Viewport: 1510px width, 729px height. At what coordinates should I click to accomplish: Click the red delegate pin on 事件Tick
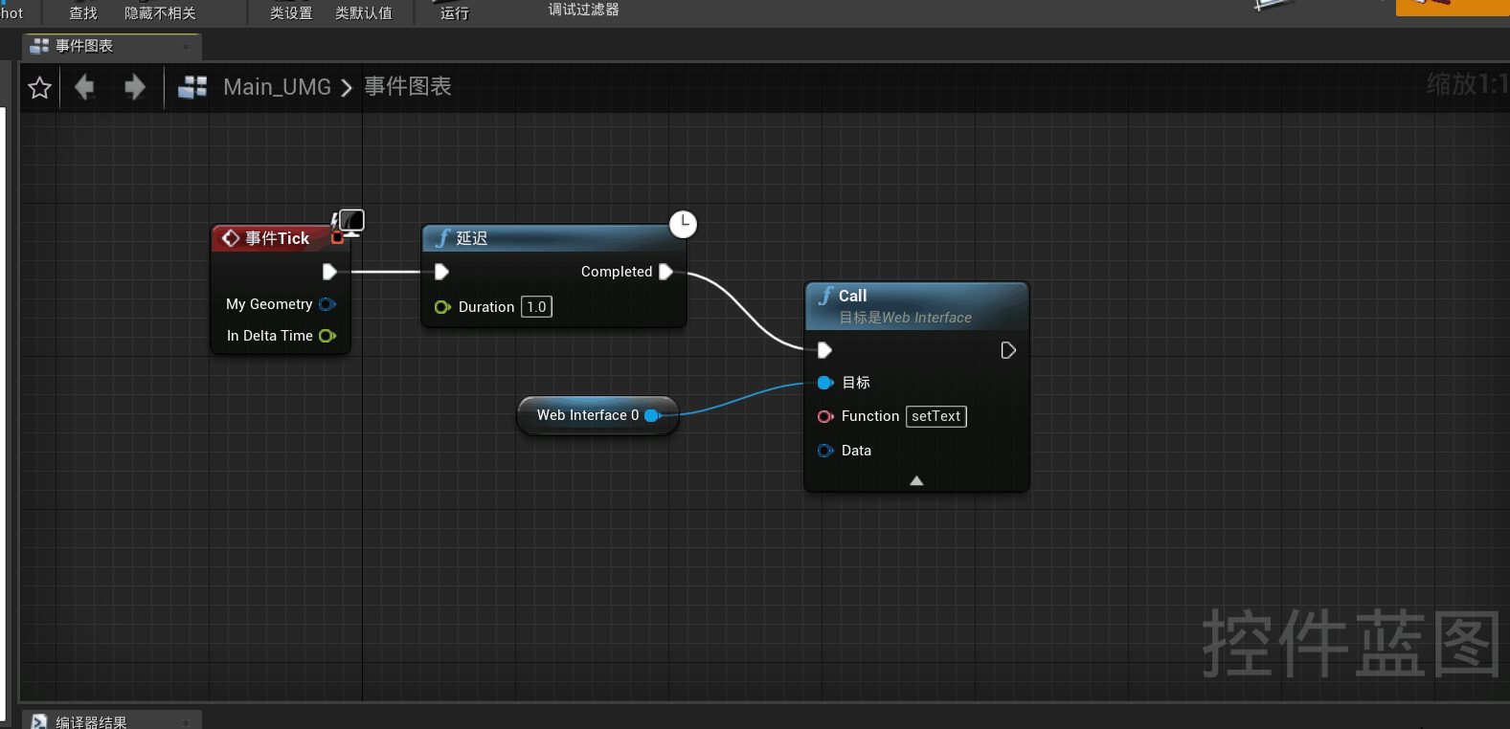[337, 237]
